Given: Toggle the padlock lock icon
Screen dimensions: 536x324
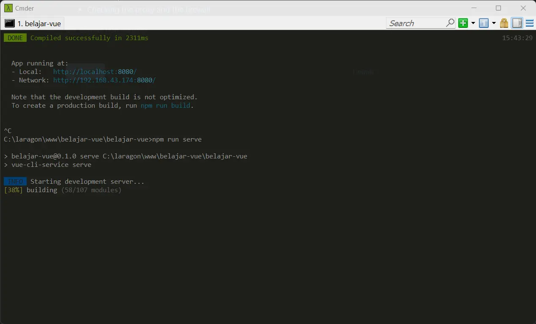Looking at the screenshot, I should tap(504, 23).
